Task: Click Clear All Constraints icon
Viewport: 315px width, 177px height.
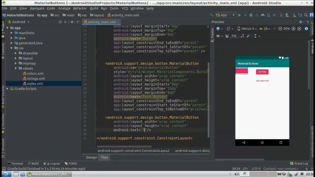Action: [x=243, y=36]
